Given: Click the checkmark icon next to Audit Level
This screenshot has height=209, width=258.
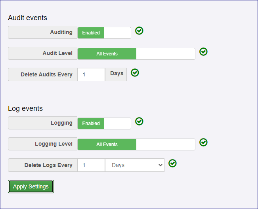Looking at the screenshot, I should click(x=203, y=52).
